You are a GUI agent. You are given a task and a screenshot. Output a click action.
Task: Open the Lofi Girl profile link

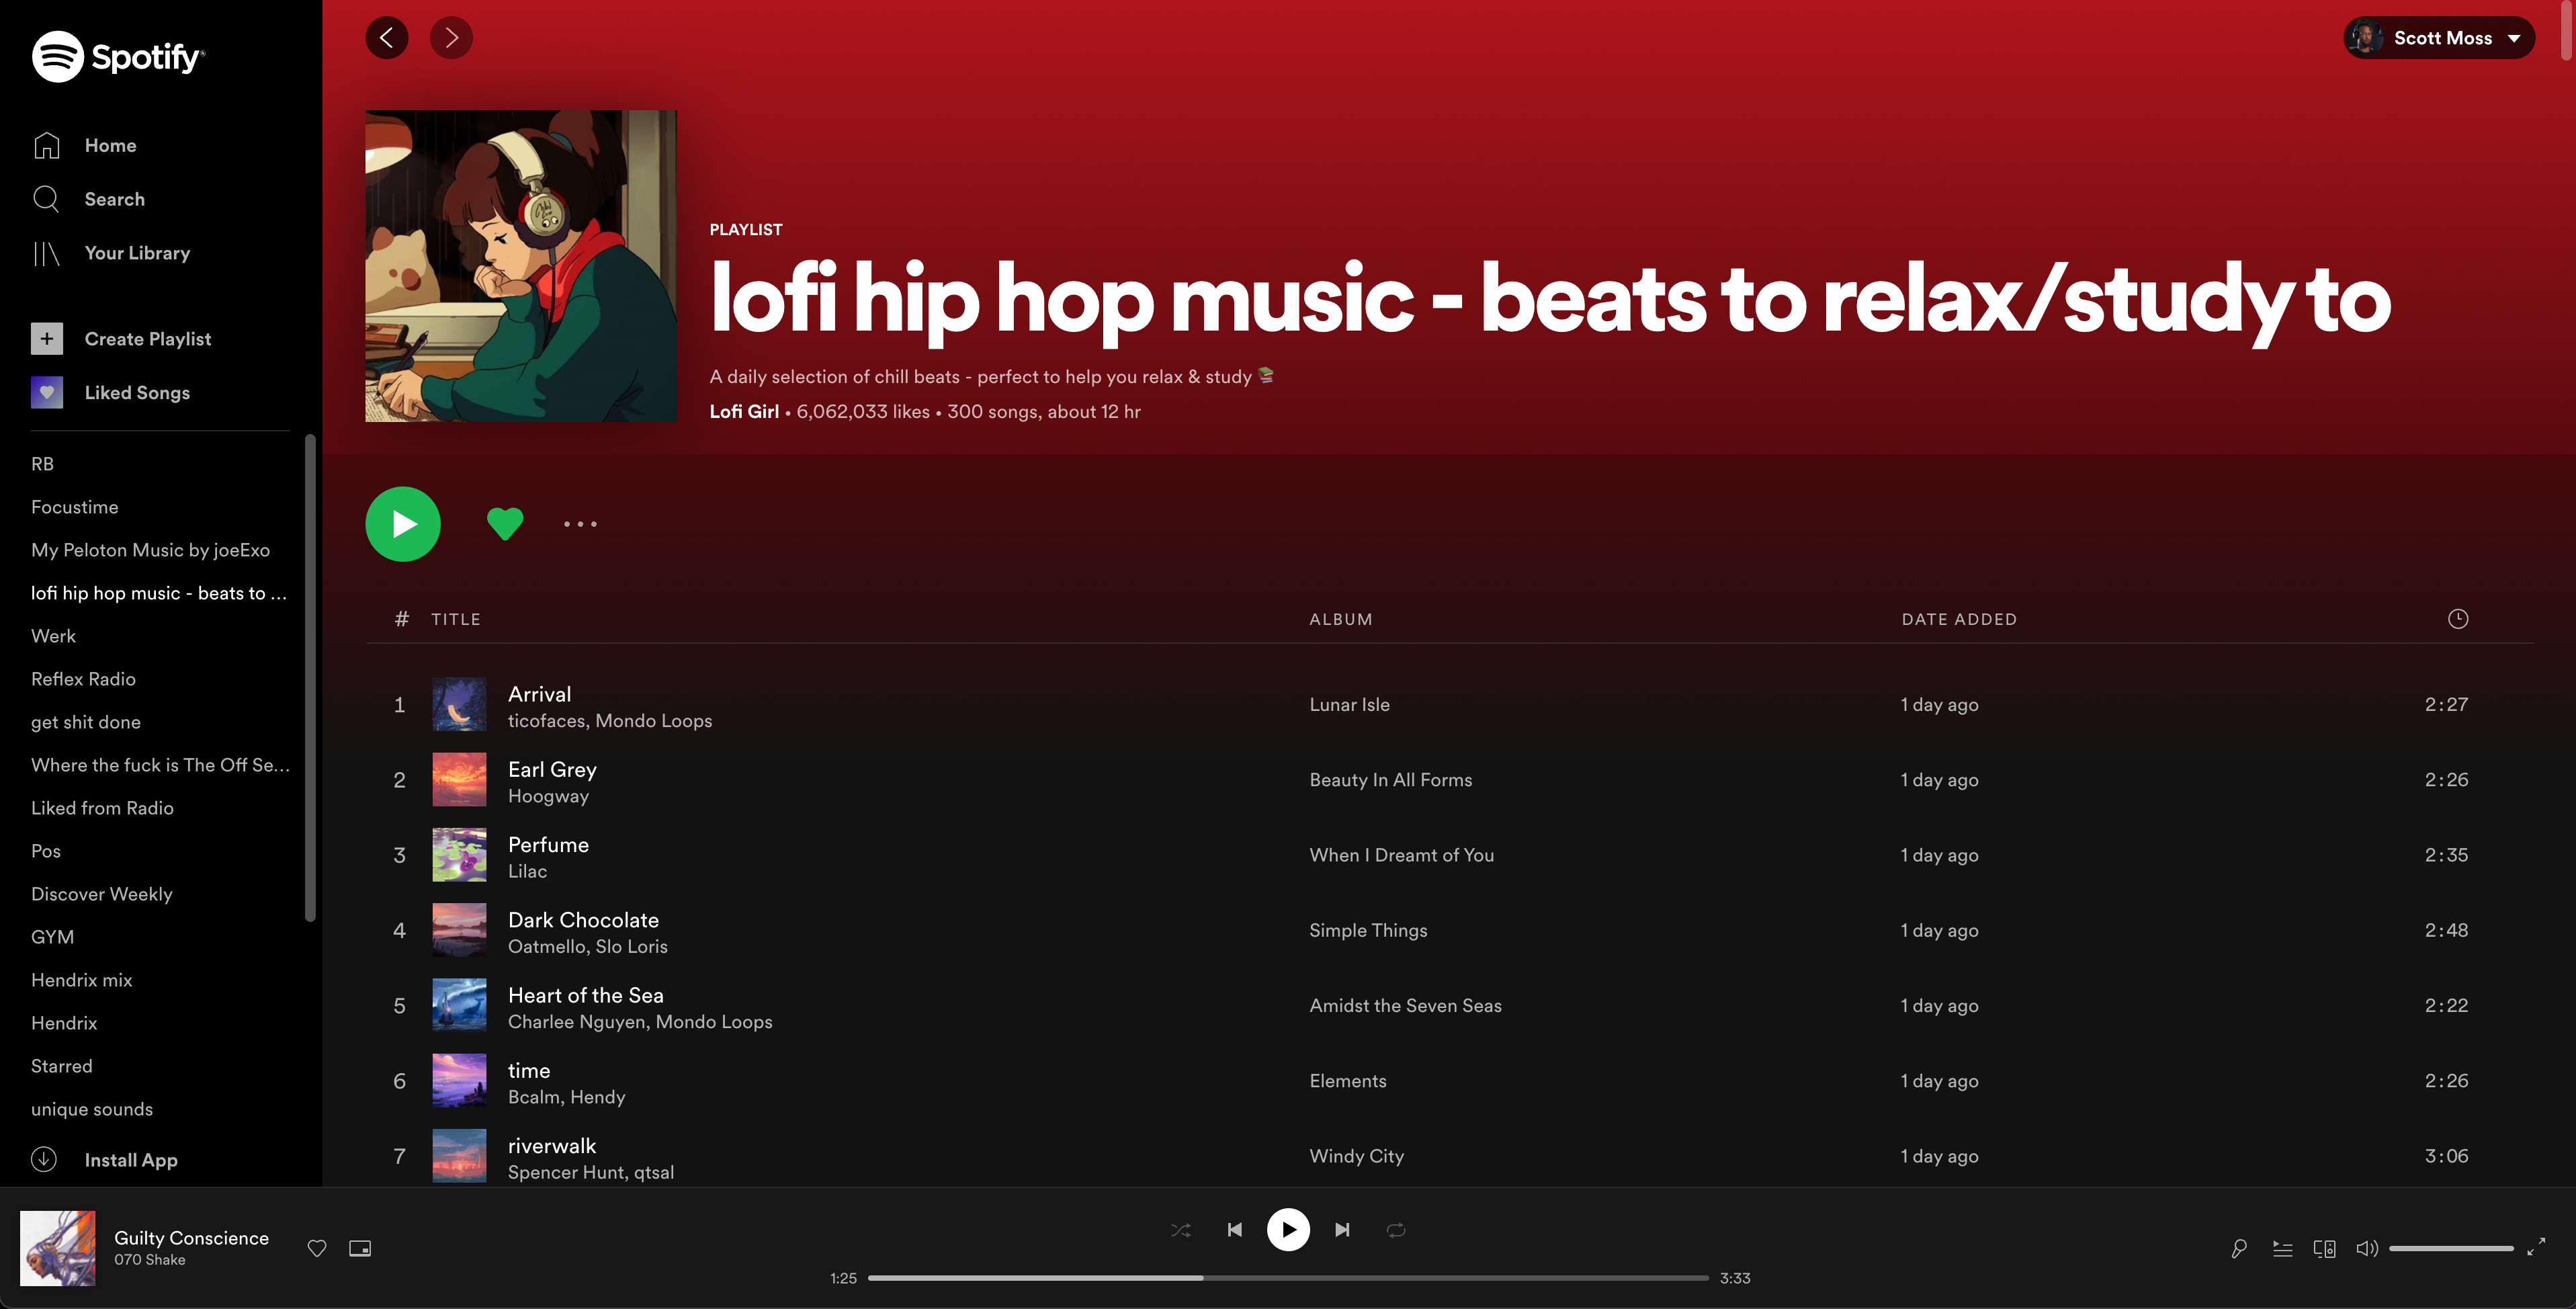[744, 411]
